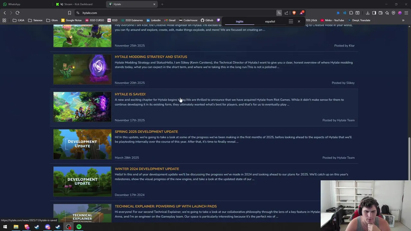This screenshot has height=231, width=411.
Task: Open Coderhouse bookmark
Action: click(188, 20)
